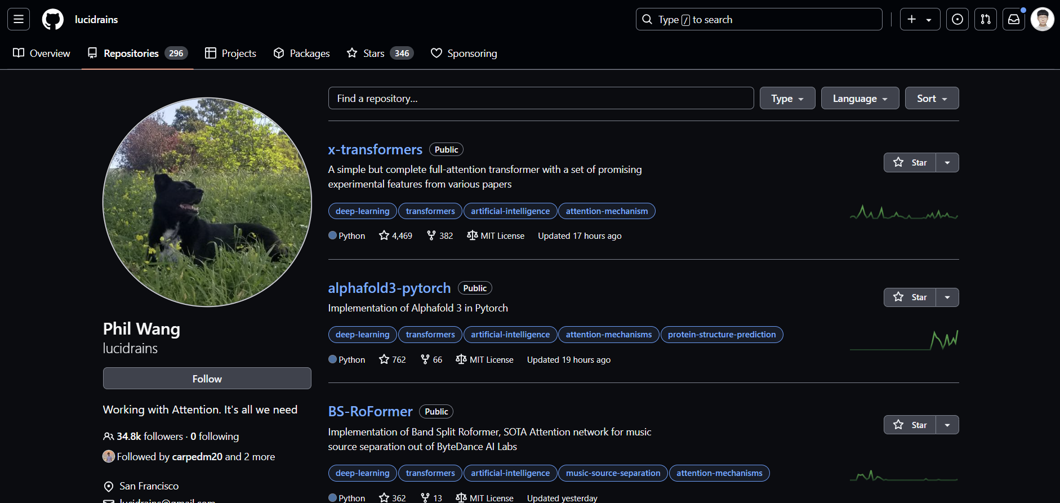1060x503 pixels.
Task: Click the BS-RoFormer star count 362
Action: [x=393, y=498]
